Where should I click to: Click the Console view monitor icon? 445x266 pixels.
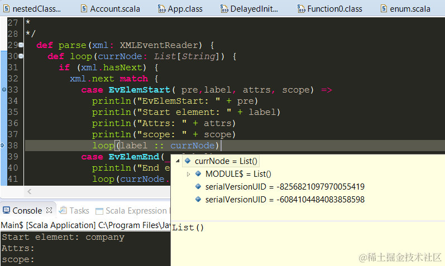coord(6,210)
